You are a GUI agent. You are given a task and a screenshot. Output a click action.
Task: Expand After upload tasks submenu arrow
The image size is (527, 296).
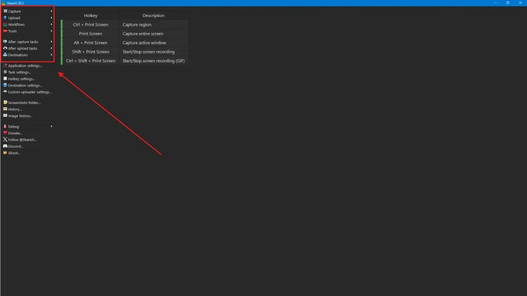pyautogui.click(x=51, y=48)
